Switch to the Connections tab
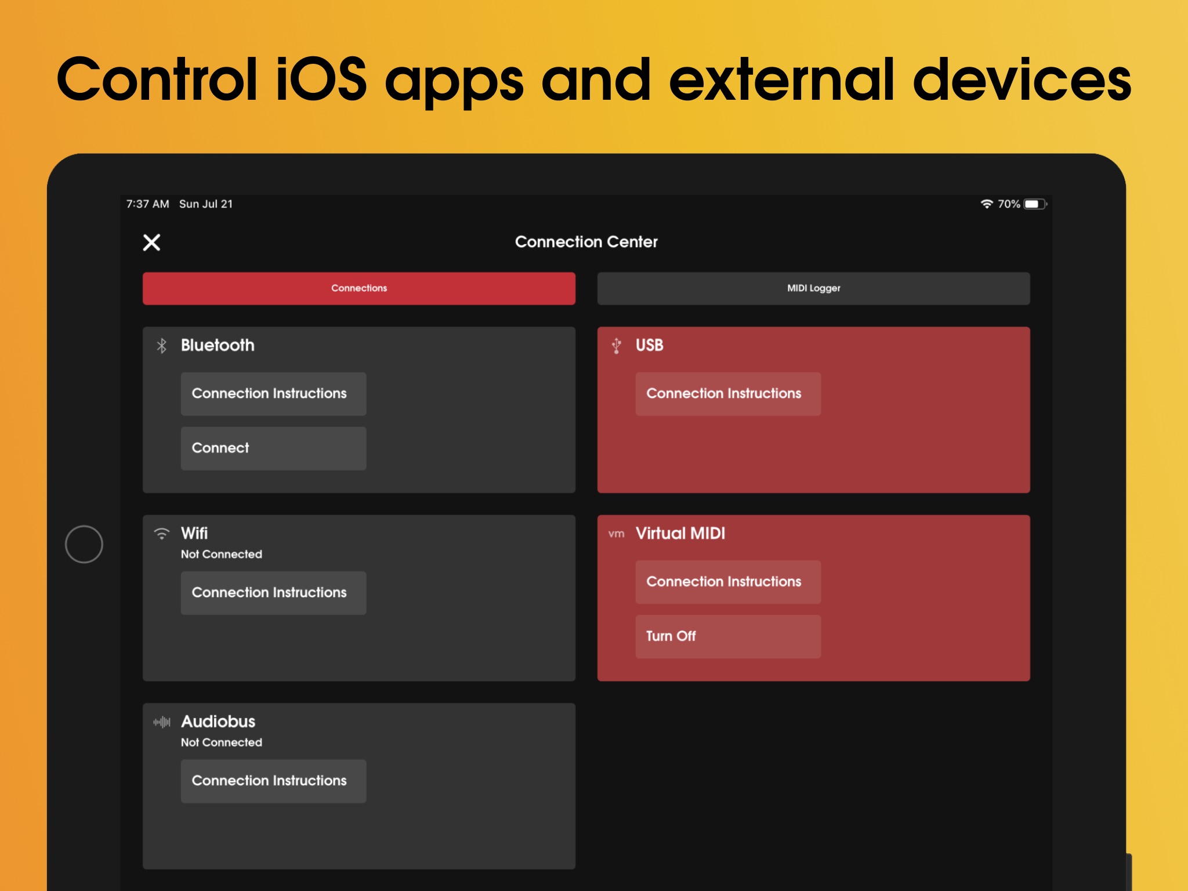The width and height of the screenshot is (1188, 891). 359,288
